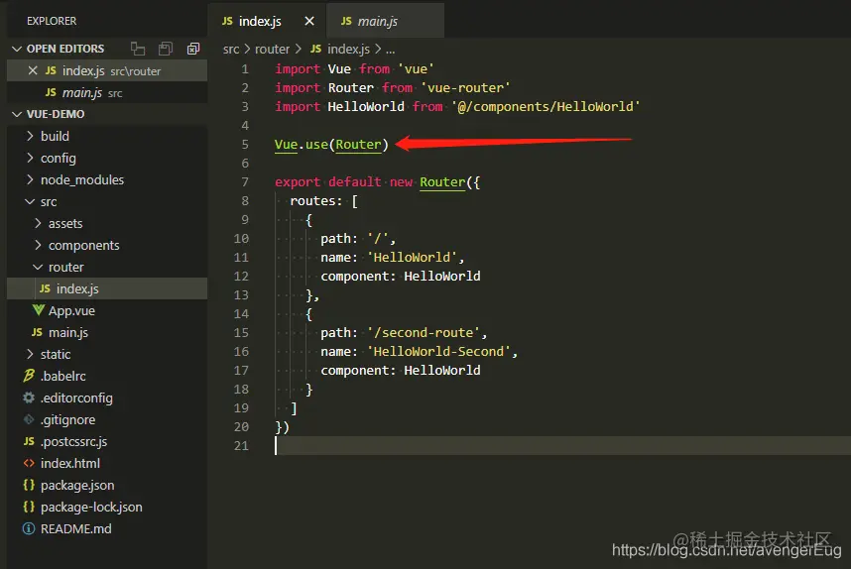Open the .postcssrc.js file
The width and height of the screenshot is (851, 569).
107,441
